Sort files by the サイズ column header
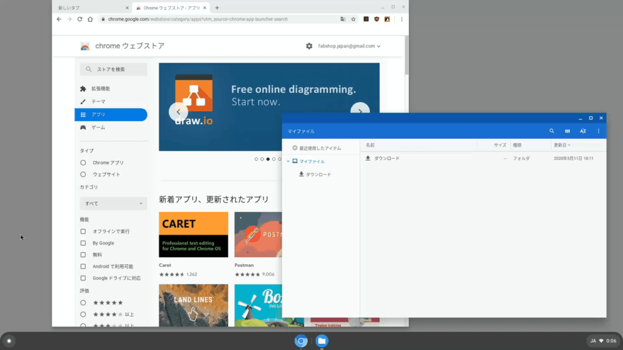This screenshot has height=350, width=623. (x=500, y=145)
